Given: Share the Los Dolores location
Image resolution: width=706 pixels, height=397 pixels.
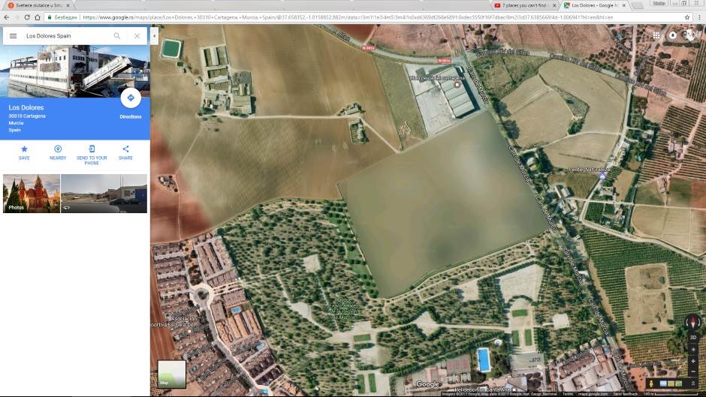Looking at the screenshot, I should [x=125, y=149].
